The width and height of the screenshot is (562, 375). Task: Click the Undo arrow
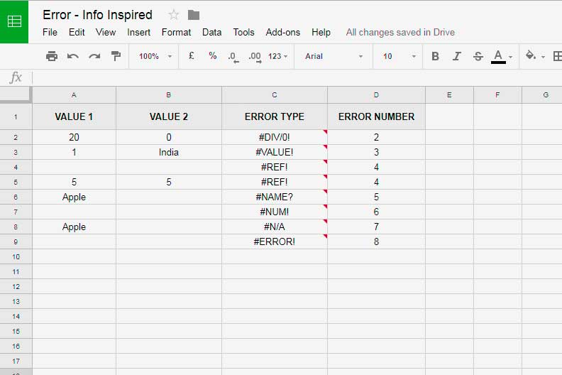73,56
